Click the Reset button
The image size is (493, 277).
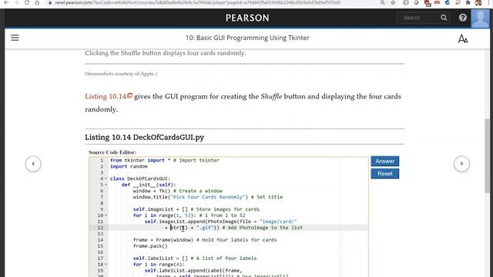(385, 174)
